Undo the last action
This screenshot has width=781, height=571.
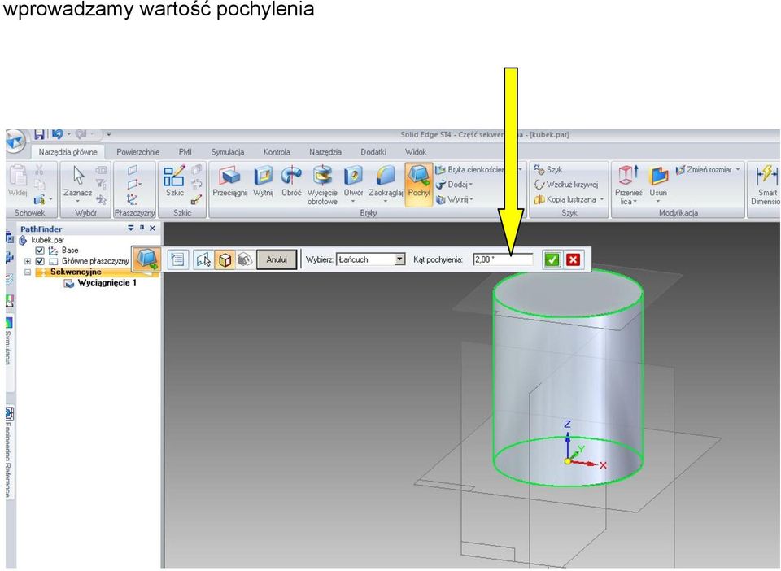pos(57,134)
